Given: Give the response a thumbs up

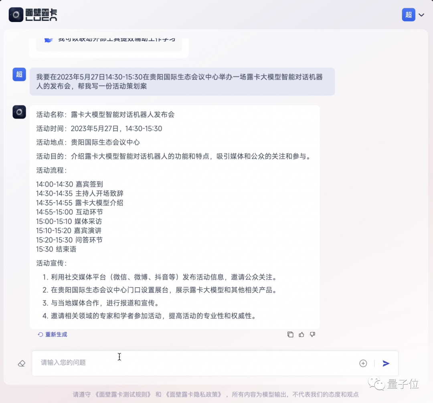Looking at the screenshot, I should tap(301, 334).
